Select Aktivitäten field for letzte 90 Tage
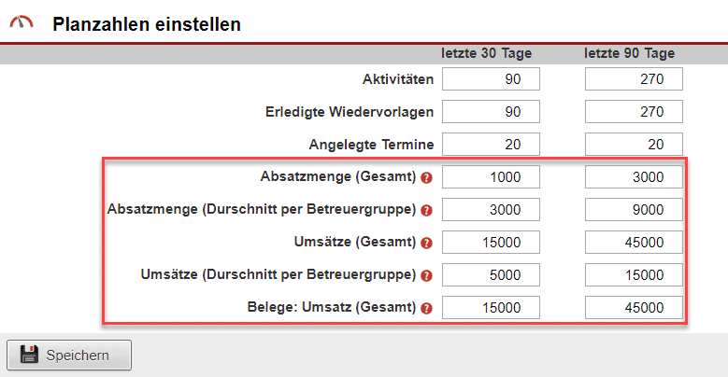Image resolution: width=728 pixels, height=377 pixels. click(x=634, y=79)
